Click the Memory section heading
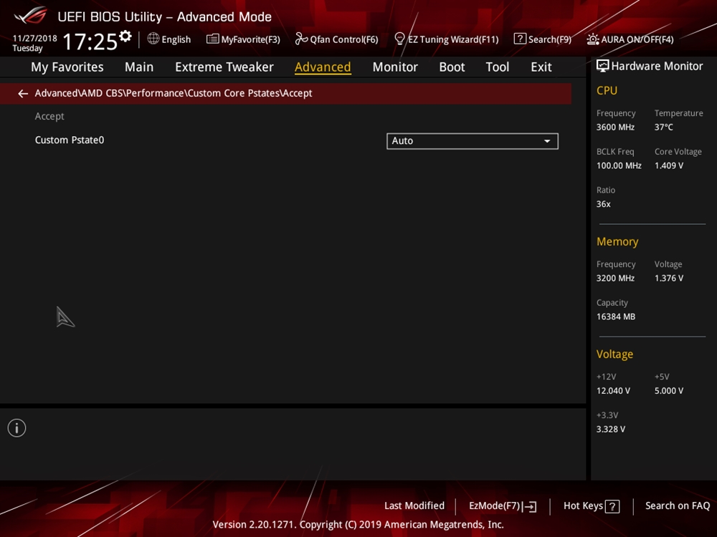The height and width of the screenshot is (537, 717). click(617, 241)
